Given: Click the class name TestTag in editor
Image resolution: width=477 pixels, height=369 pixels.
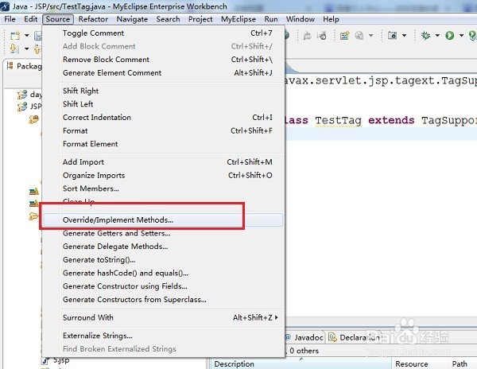Looking at the screenshot, I should [x=339, y=120].
